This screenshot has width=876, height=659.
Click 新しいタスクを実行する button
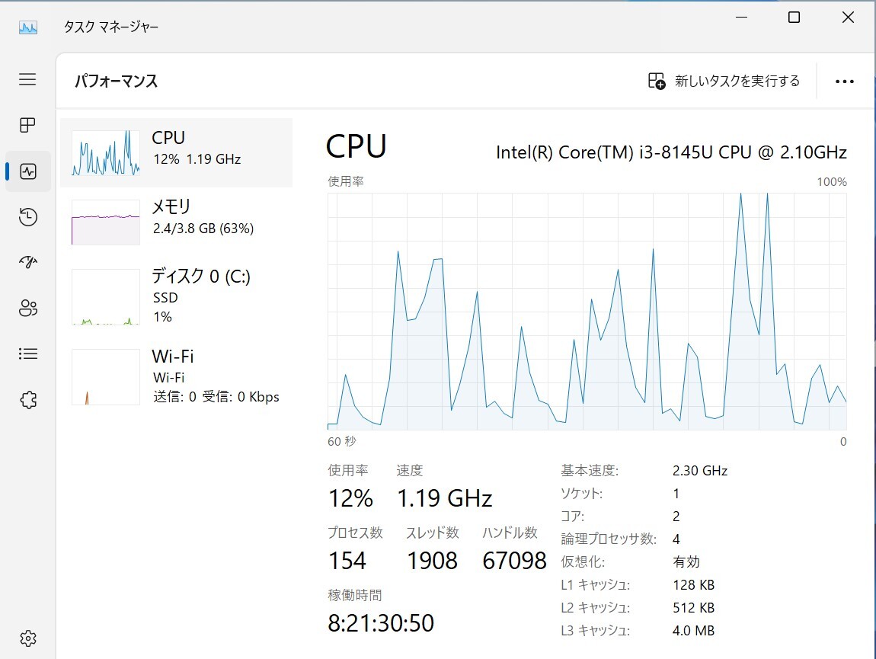click(724, 81)
